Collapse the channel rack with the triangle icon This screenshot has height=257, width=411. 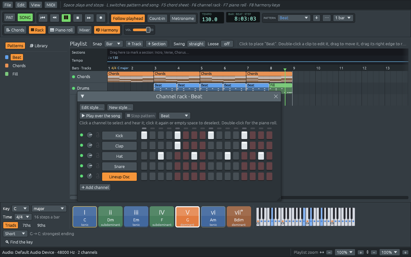tap(83, 96)
